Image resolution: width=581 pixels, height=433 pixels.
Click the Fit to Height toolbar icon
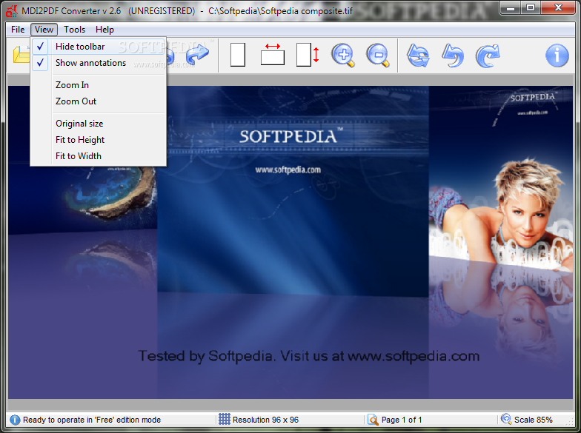point(308,55)
